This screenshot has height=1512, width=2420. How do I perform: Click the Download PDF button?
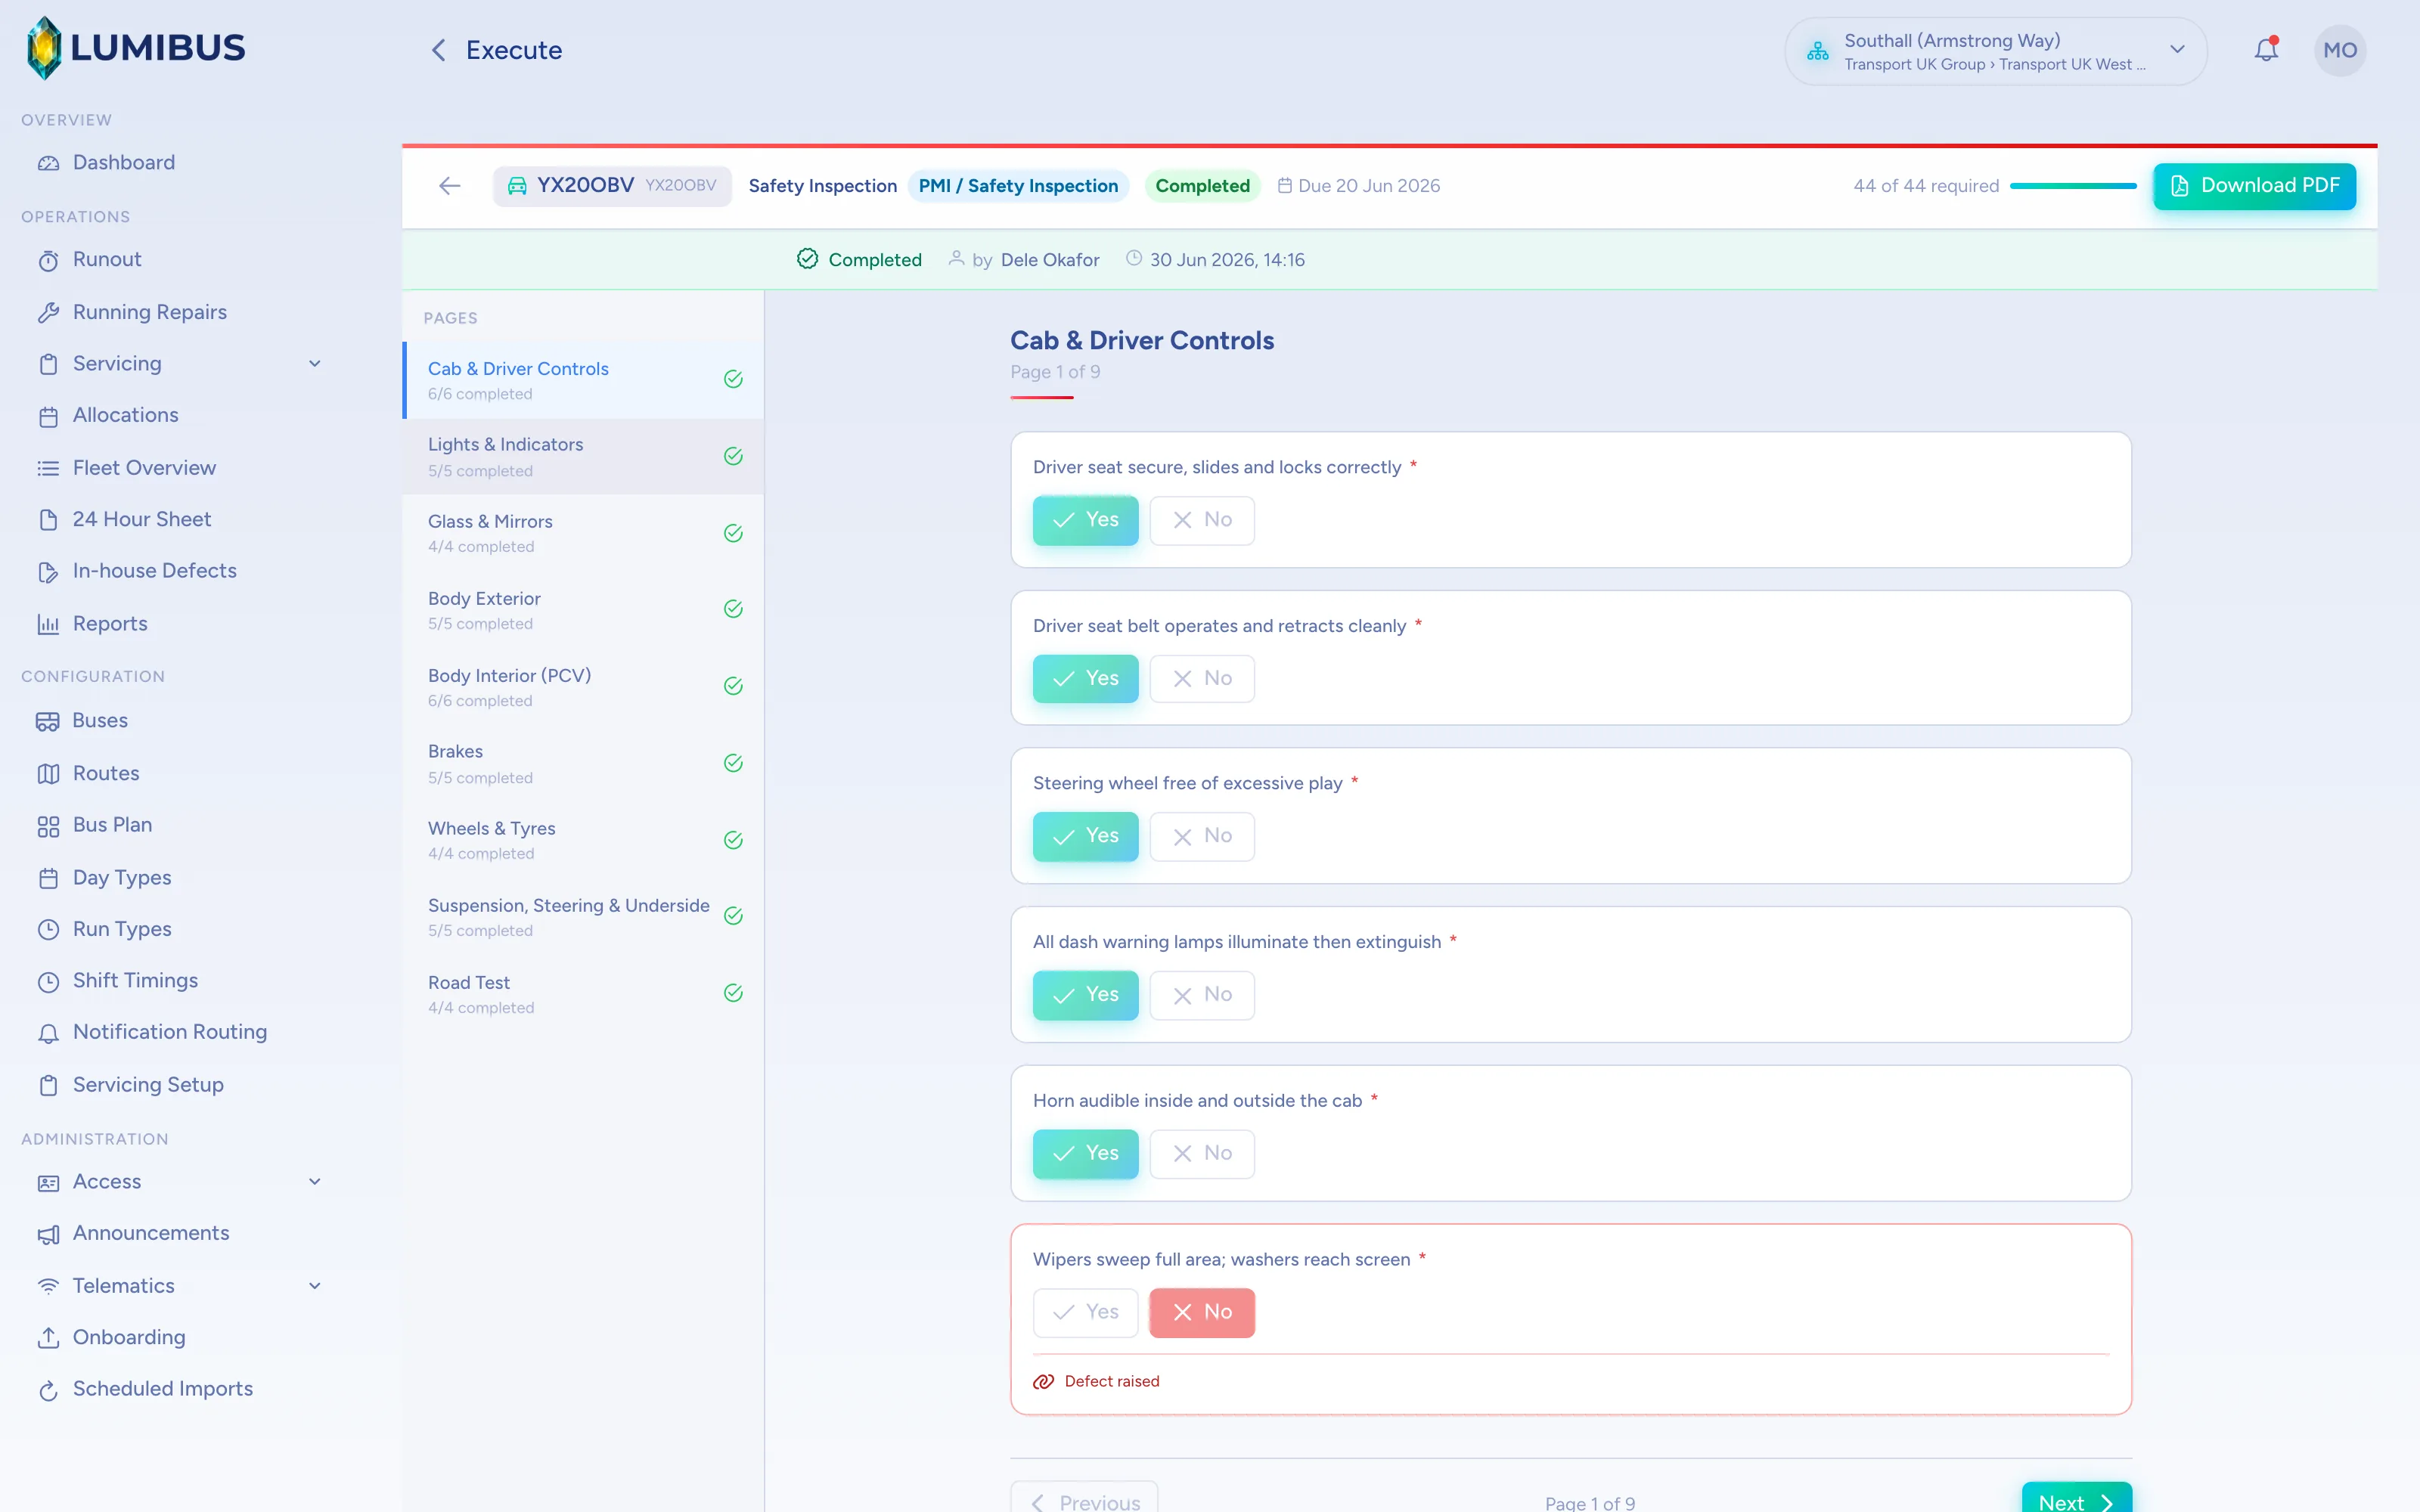point(2254,186)
